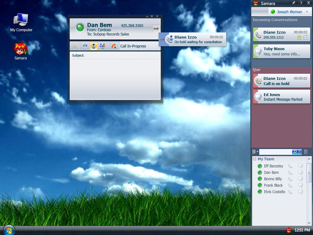Open the Windows Start orb
The image size is (313, 235).
click(x=9, y=230)
